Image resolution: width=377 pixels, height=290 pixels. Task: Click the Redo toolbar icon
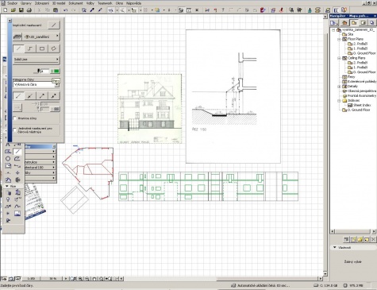[x=74, y=10]
